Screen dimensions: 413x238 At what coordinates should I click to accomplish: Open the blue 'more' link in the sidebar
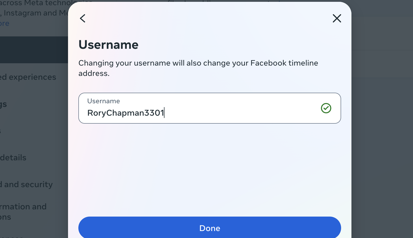[x=4, y=23]
